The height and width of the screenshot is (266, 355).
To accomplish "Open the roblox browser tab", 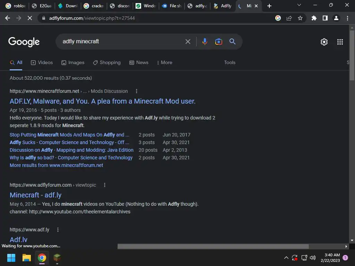I will (x=15, y=6).
